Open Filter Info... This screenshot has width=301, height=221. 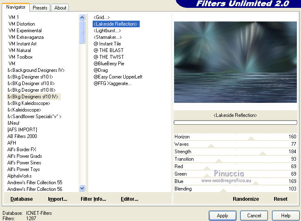[93, 199]
